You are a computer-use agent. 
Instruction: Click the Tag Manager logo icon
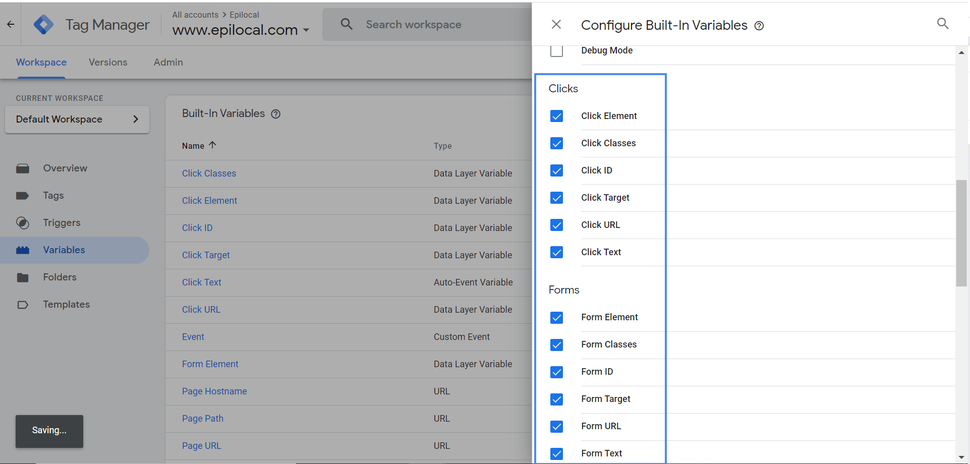(x=43, y=25)
